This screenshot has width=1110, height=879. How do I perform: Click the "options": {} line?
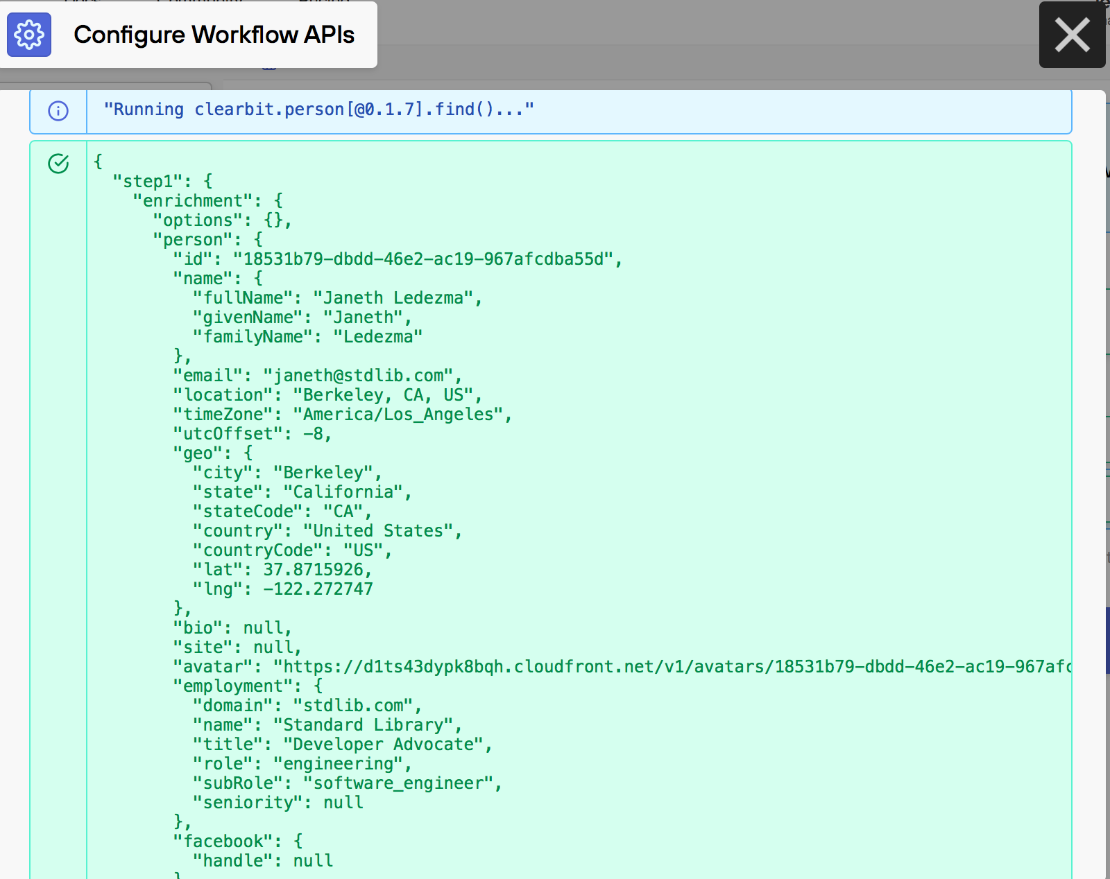tap(223, 220)
